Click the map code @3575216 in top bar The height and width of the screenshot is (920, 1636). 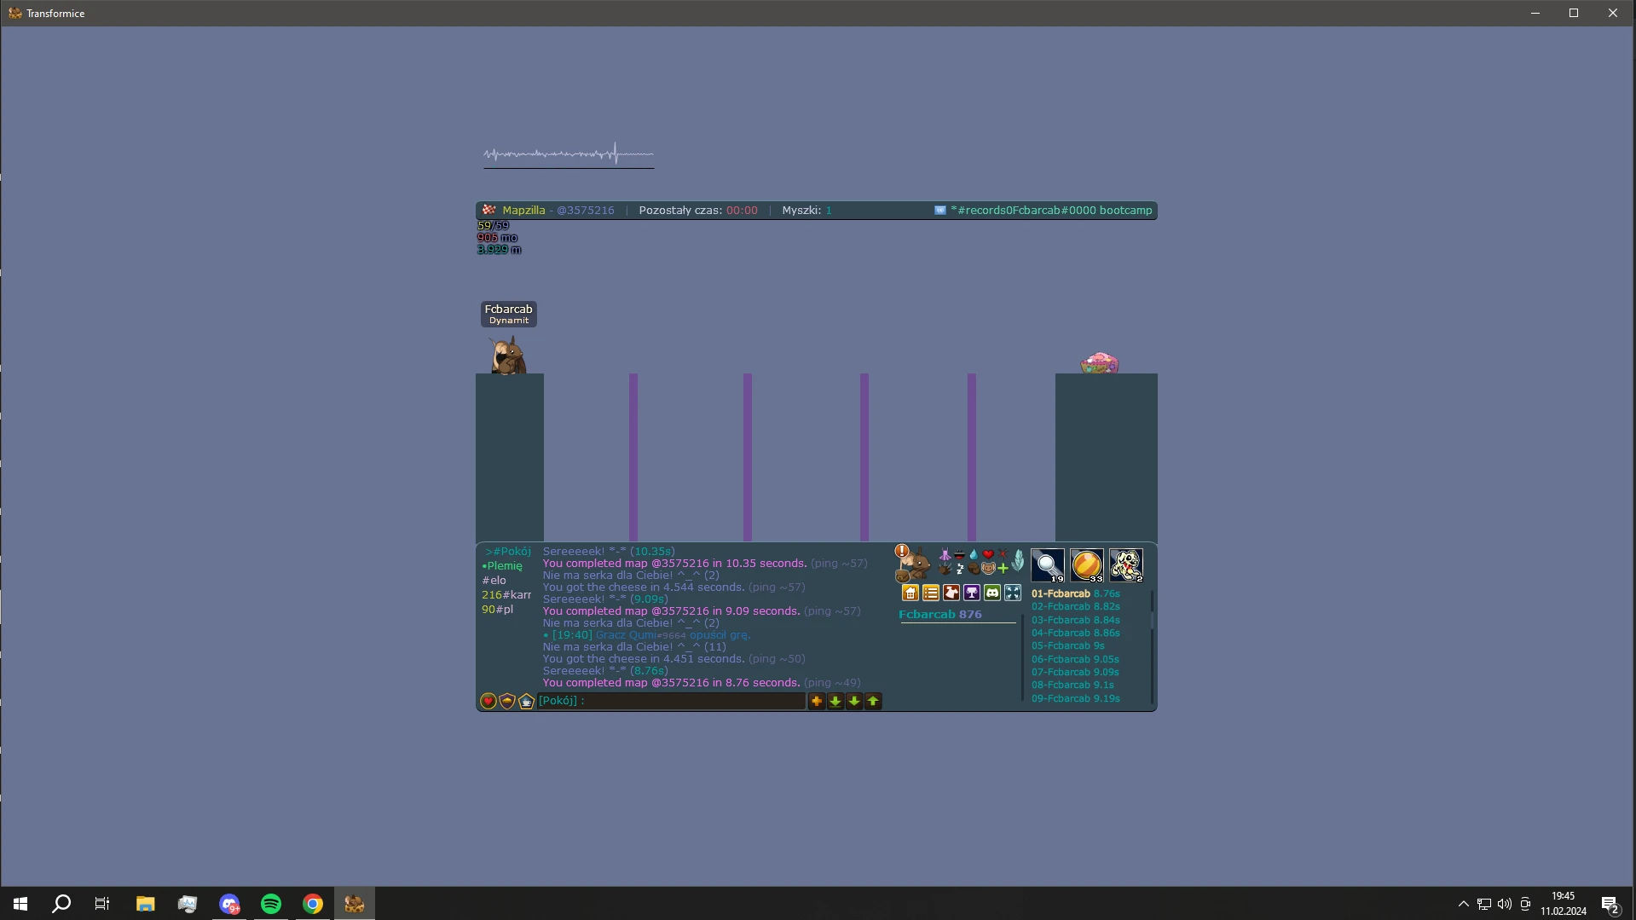pyautogui.click(x=586, y=211)
